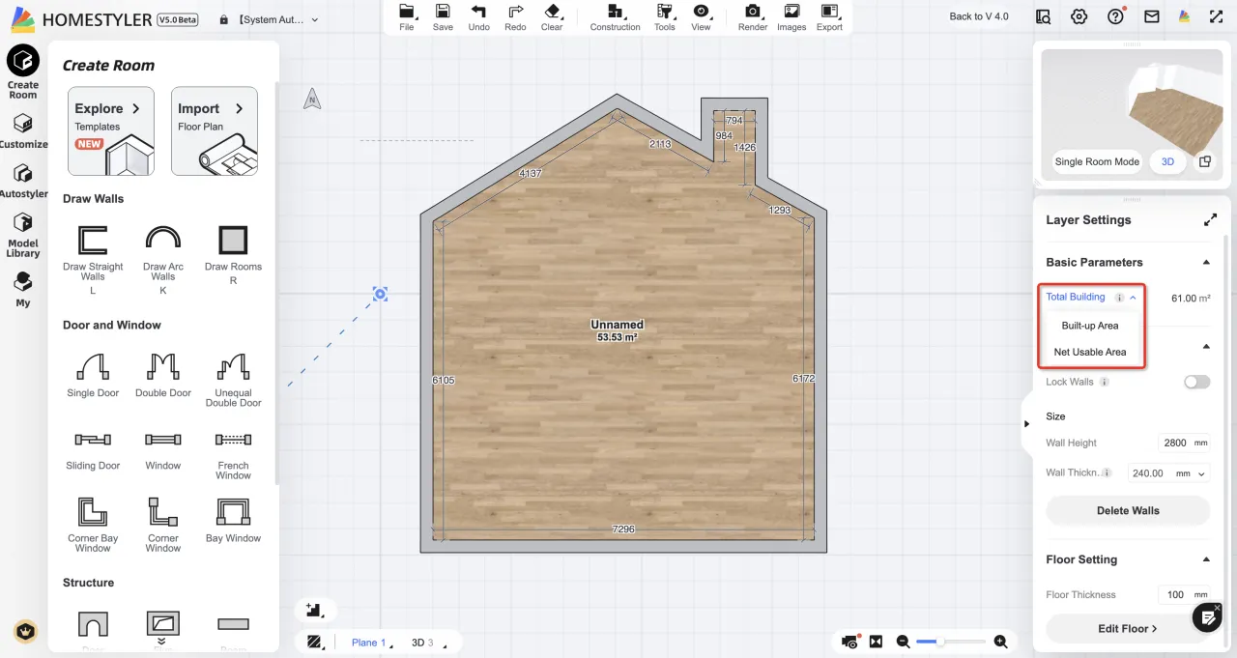Select the Net Usable Area option
Image resolution: width=1237 pixels, height=658 pixels.
pos(1090,352)
